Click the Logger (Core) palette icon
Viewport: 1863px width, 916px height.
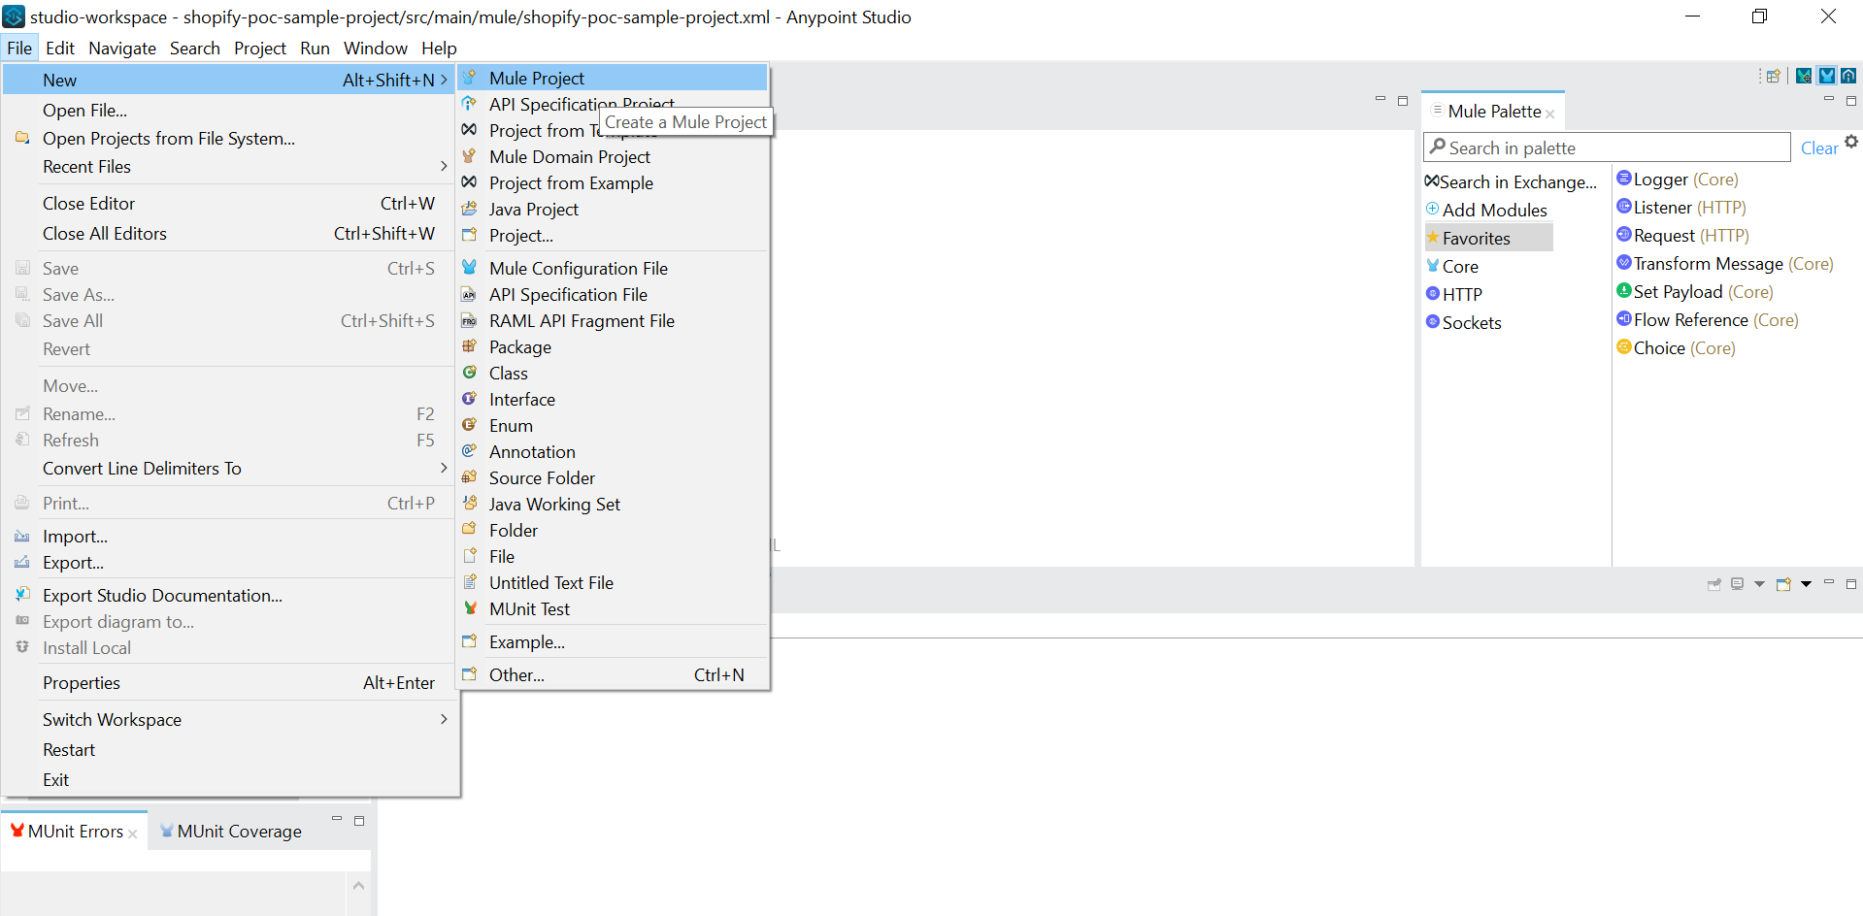(x=1624, y=179)
